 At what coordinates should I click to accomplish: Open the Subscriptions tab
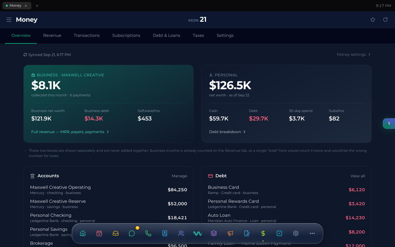tap(126, 36)
